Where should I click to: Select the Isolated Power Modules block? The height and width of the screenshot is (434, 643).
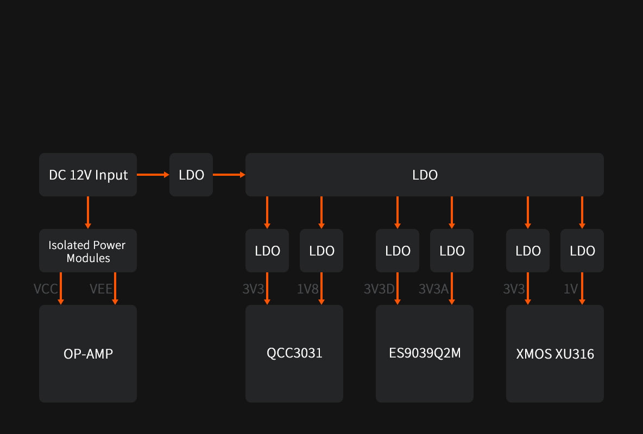[x=88, y=251]
